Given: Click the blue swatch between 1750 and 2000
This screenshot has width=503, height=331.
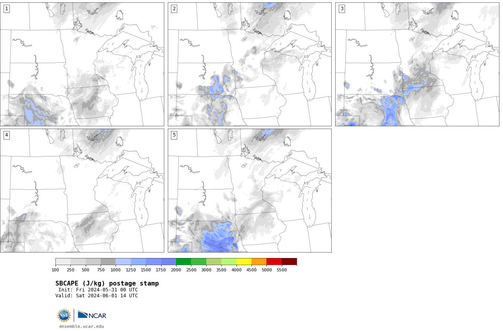Looking at the screenshot, I should click(x=168, y=262).
